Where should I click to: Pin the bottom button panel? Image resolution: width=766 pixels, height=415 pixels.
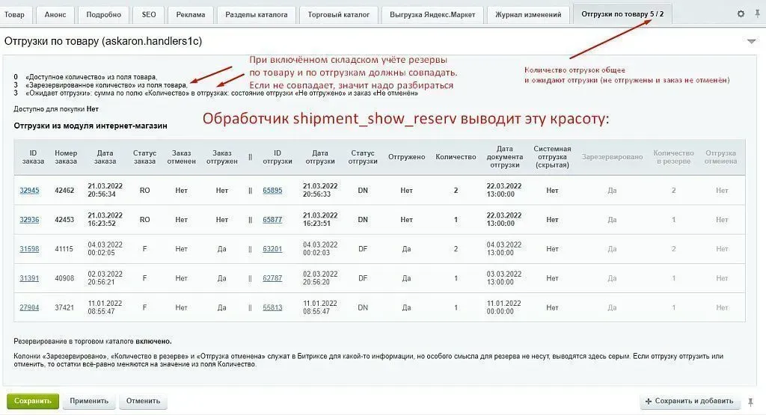click(751, 402)
